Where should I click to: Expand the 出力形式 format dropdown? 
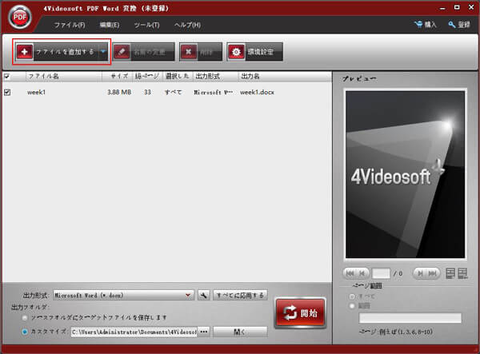pyautogui.click(x=188, y=296)
